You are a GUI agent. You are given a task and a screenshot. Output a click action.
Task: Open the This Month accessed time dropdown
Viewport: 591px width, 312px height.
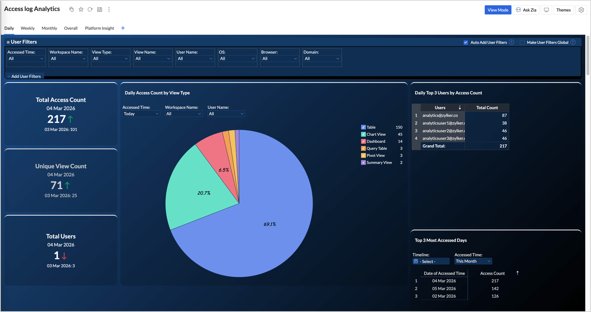pyautogui.click(x=473, y=261)
